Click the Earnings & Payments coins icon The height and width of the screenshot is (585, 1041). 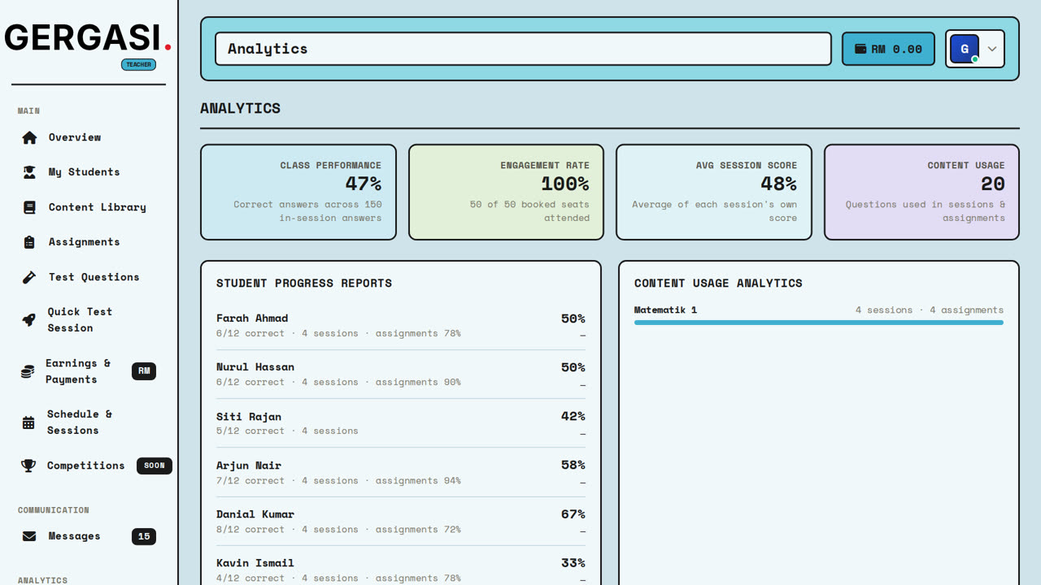point(28,371)
